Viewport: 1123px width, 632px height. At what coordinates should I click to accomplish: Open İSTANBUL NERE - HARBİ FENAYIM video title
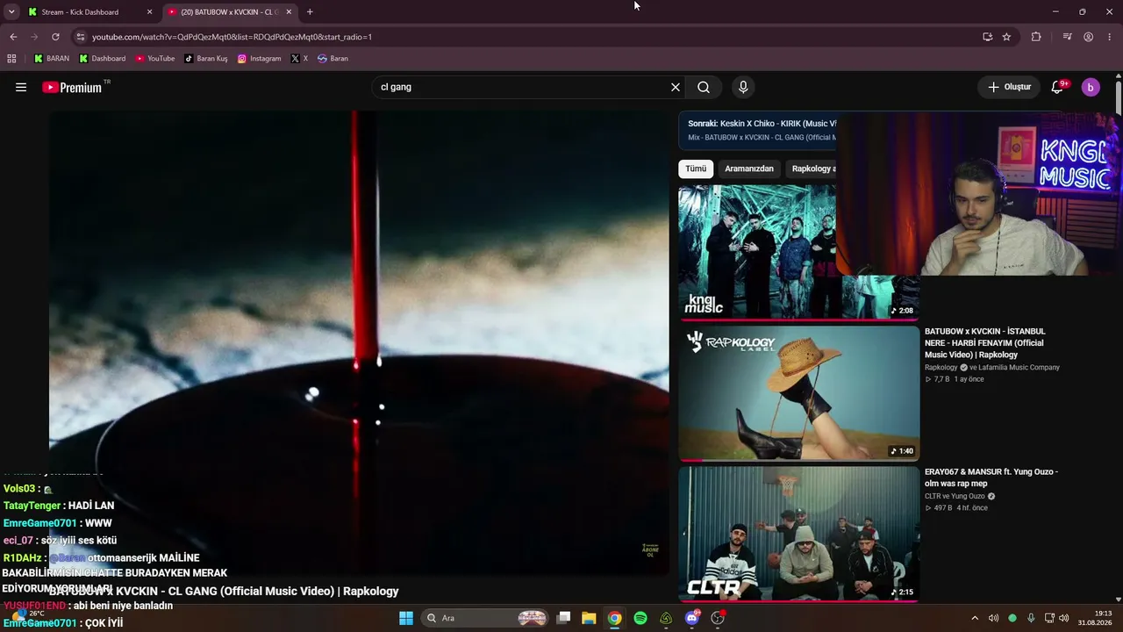coord(984,343)
